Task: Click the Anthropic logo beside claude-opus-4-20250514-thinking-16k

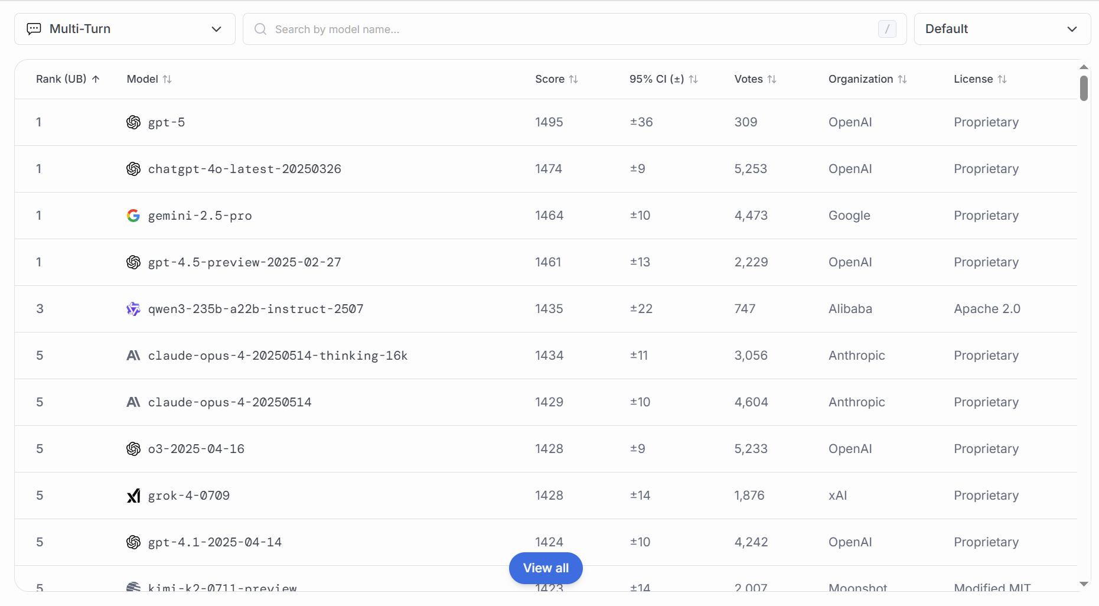Action: [133, 356]
